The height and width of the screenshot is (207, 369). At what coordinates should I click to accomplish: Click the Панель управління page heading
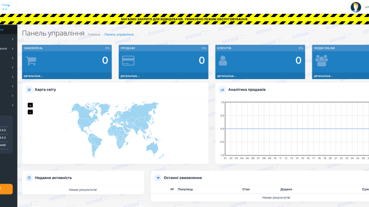pos(53,33)
